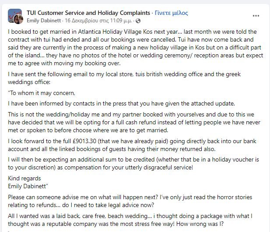Click the sentence about contacts in the press
Image resolution: width=270 pixels, height=232 pixels.
[121, 103]
